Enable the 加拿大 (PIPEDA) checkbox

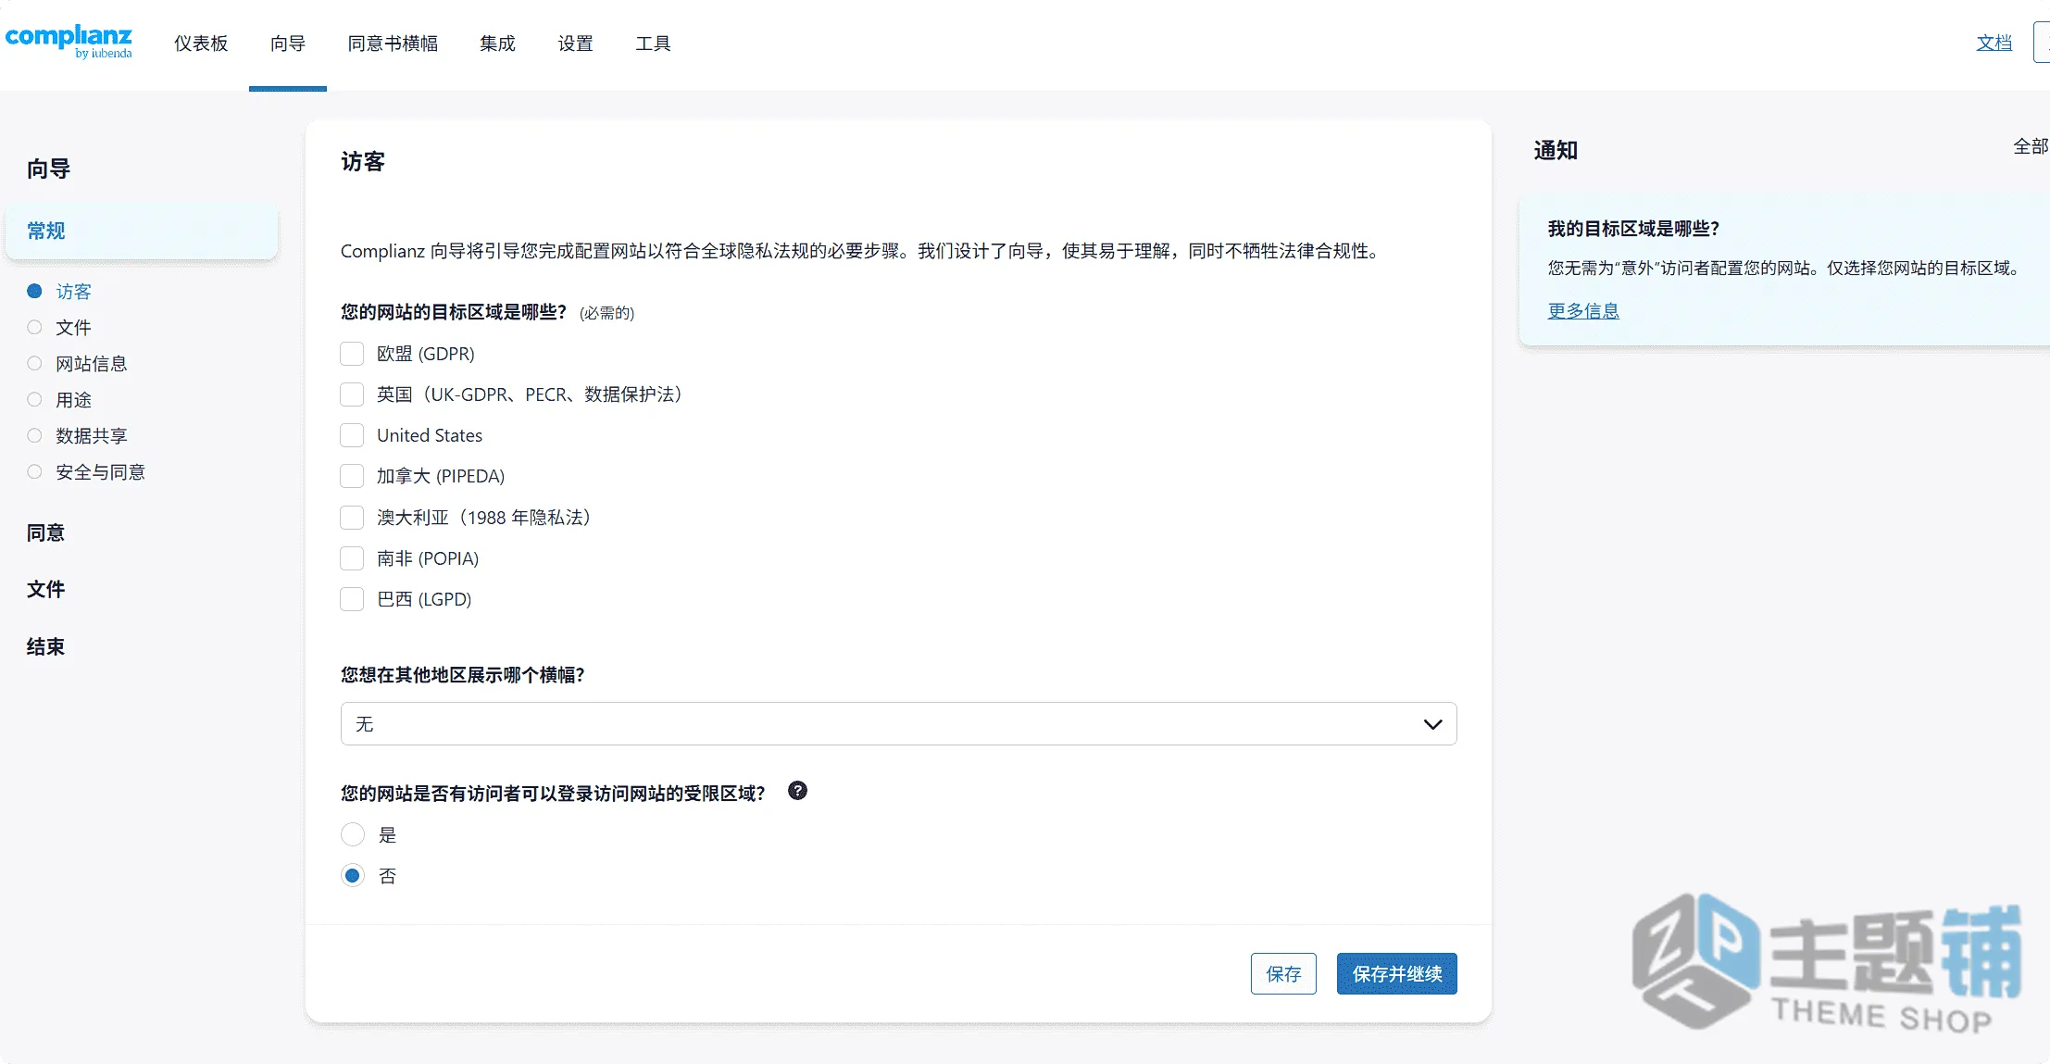(352, 476)
